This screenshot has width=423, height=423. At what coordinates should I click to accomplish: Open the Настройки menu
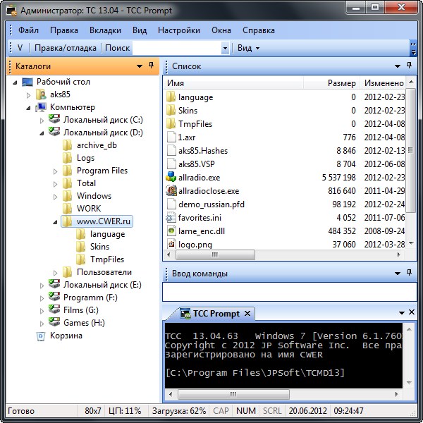tap(178, 30)
